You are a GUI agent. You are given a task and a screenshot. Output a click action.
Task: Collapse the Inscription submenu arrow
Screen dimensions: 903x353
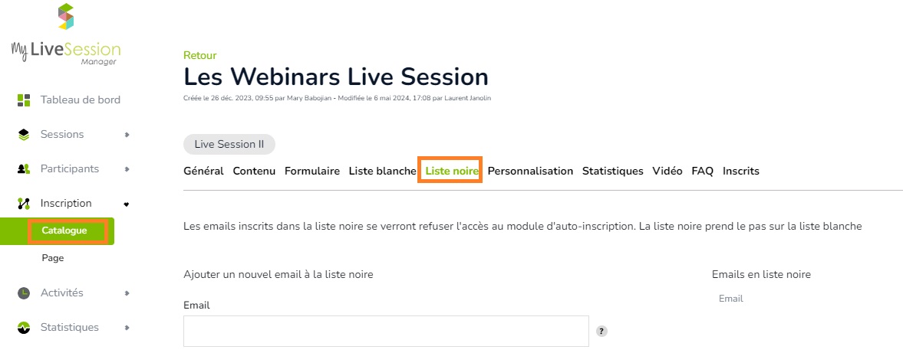tap(127, 204)
